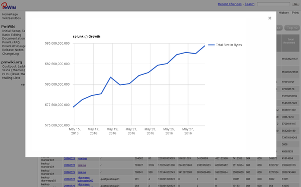
Task: Click the May 25, 2016 x-axis label
Action: click(169, 131)
